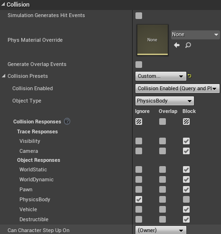Open Collision Enabled dropdown
Viewport: 221px width, 234px height.
click(177, 88)
